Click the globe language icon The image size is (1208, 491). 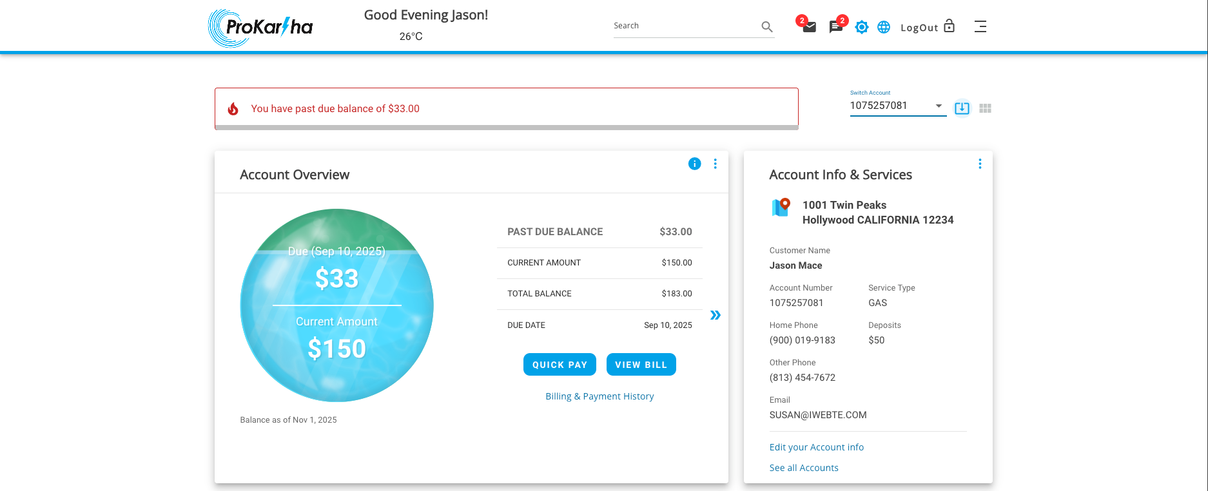884,27
